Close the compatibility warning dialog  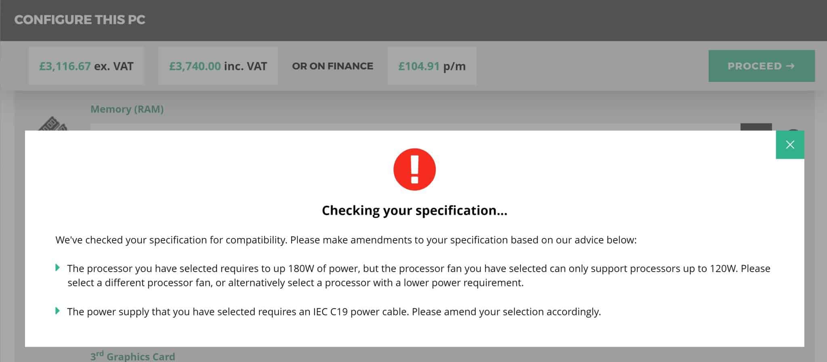coord(790,145)
